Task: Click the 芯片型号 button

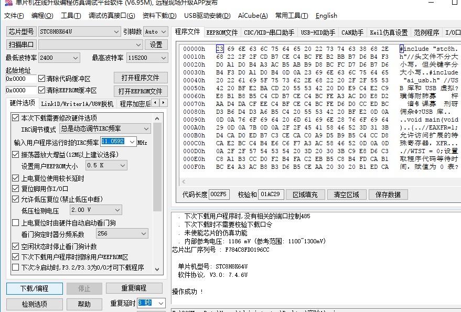Action: click(21, 31)
